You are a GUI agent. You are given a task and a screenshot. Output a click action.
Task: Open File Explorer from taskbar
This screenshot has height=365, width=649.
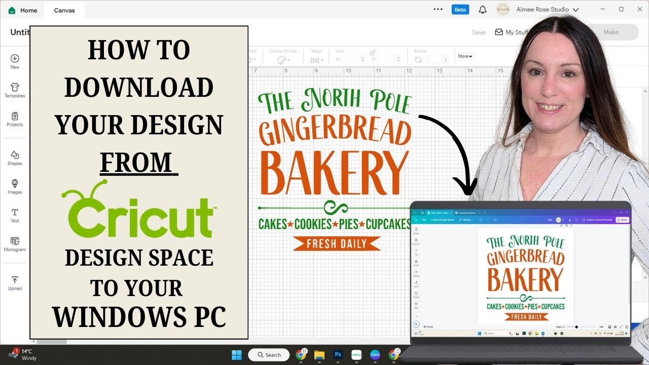tap(319, 355)
